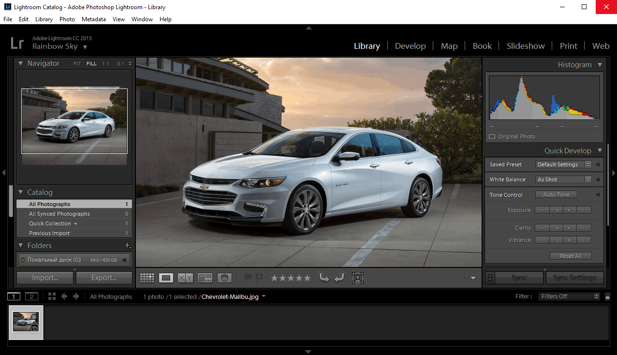Click the Import... button
This screenshot has width=617, height=355.
pos(45,278)
